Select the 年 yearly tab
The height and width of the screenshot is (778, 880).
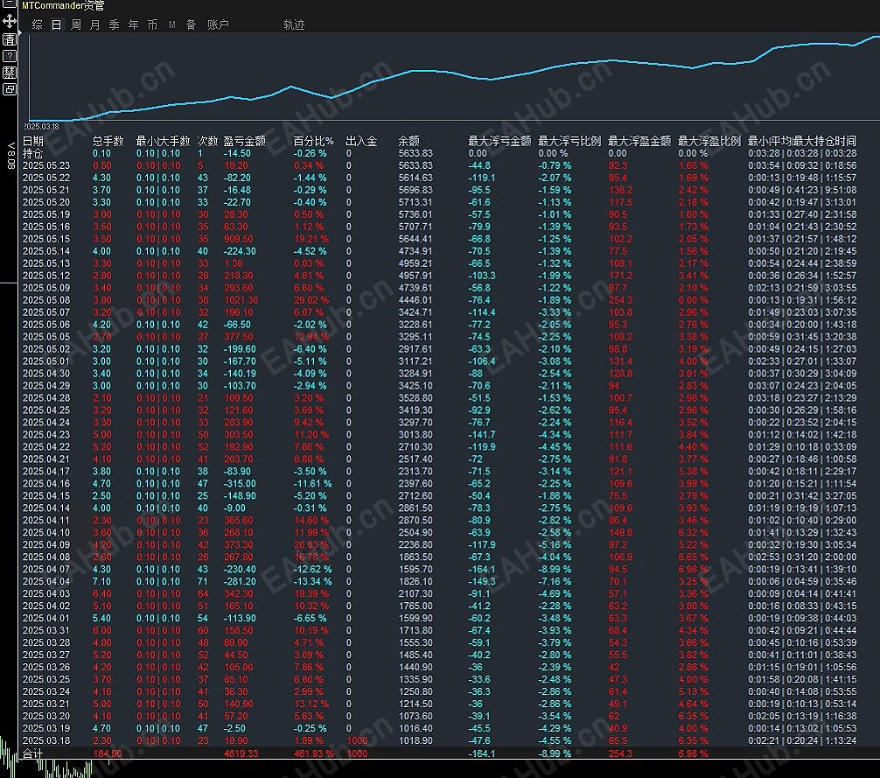coord(133,25)
